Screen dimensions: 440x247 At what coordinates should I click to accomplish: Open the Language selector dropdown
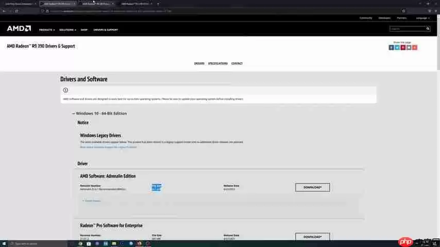[x=422, y=18]
